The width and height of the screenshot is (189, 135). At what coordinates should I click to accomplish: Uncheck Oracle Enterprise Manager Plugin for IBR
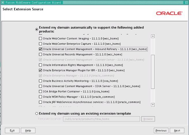[x=40, y=70]
